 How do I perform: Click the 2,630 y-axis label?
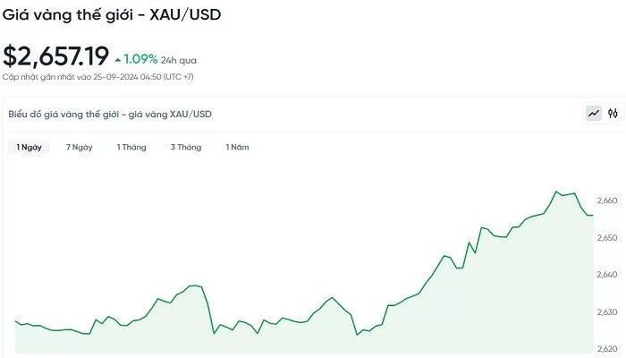pos(605,312)
